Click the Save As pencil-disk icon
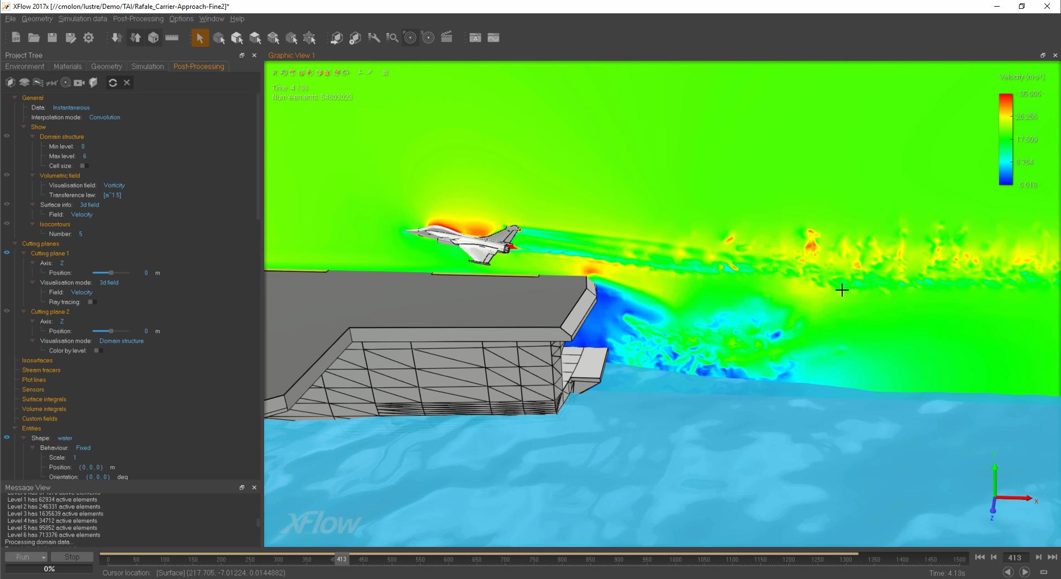Screen dimensions: 1061x579 pos(70,38)
